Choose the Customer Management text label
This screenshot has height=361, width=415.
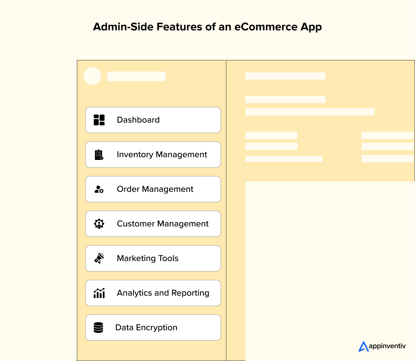tap(163, 224)
